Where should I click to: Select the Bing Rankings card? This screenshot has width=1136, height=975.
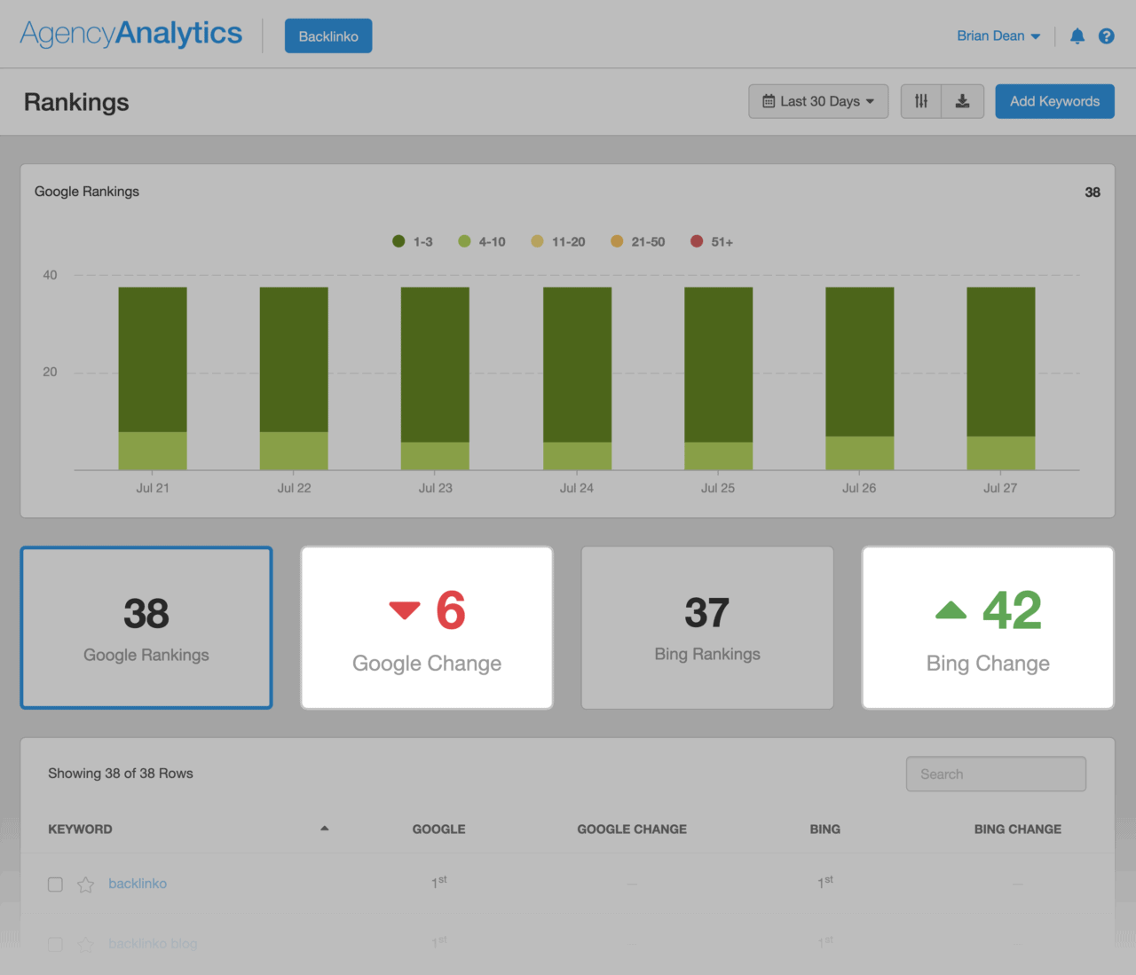(706, 627)
